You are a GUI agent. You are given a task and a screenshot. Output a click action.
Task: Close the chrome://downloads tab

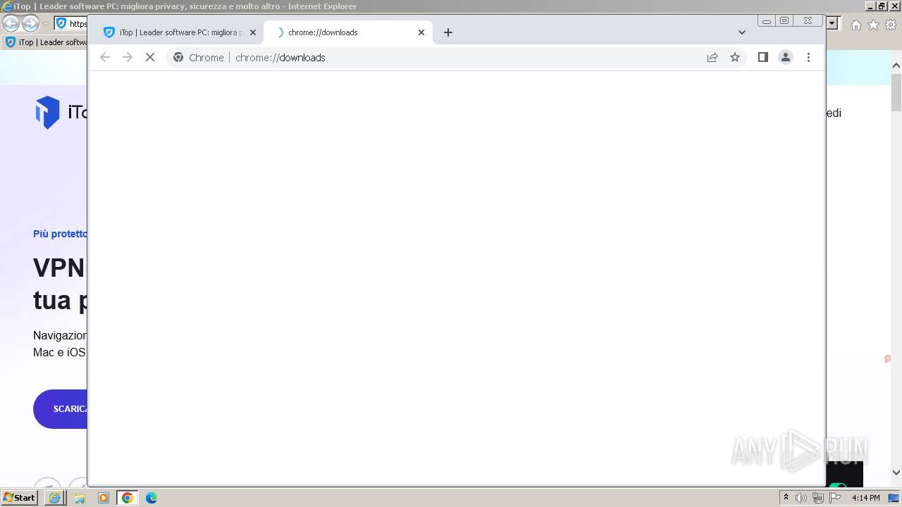coord(421,32)
